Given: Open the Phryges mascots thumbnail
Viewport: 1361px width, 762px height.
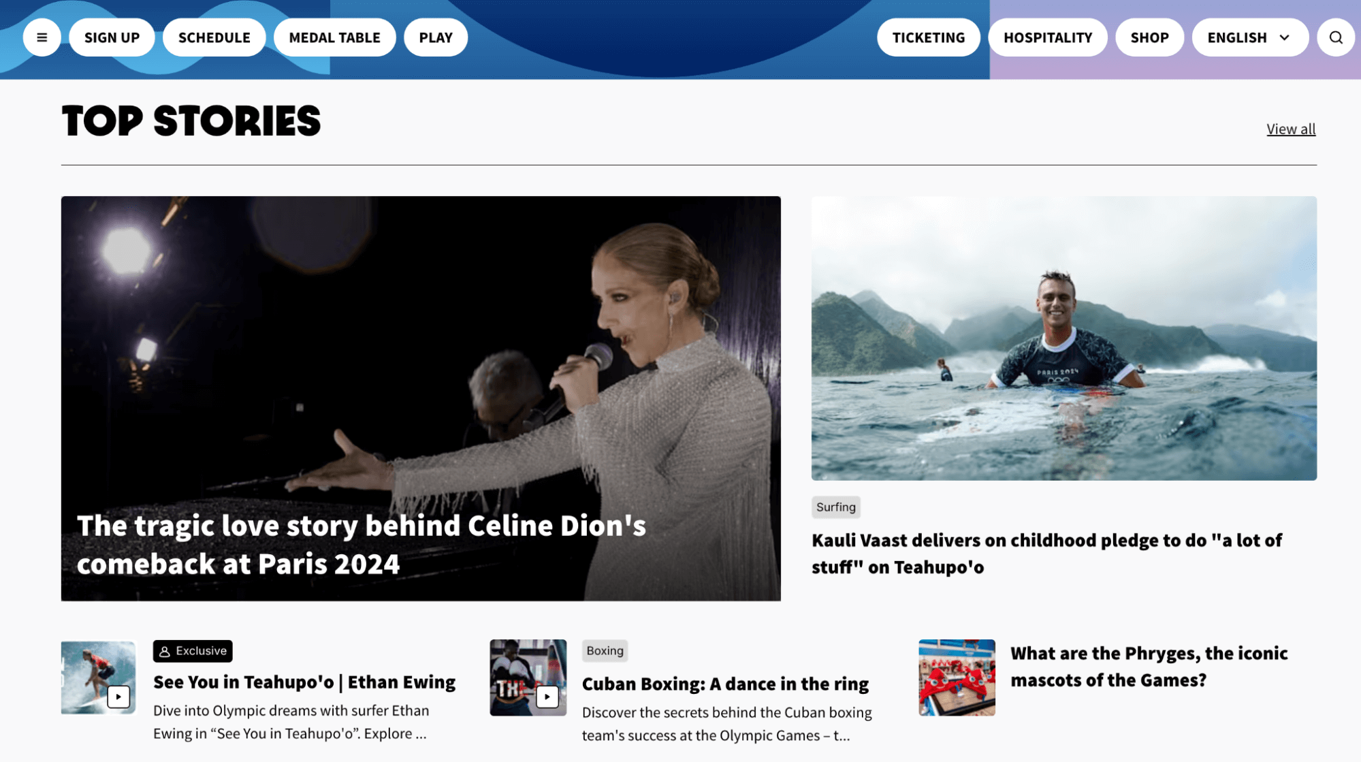Looking at the screenshot, I should 957,678.
